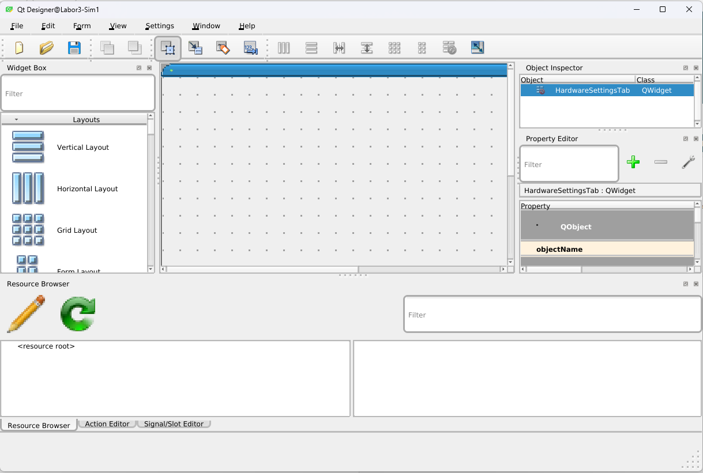Select the Grid Layout widget icon
Screen dimensions: 703x473
point(28,230)
